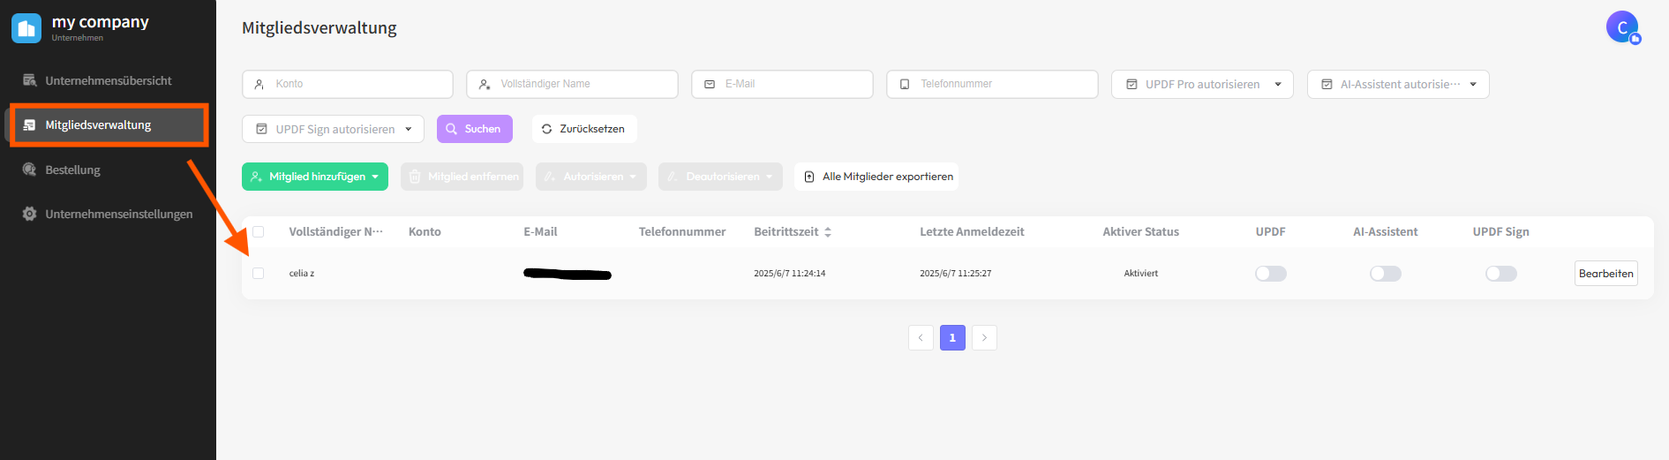The image size is (1669, 460).
Task: Toggle AI-Assistent switch for celia z
Action: point(1386,274)
